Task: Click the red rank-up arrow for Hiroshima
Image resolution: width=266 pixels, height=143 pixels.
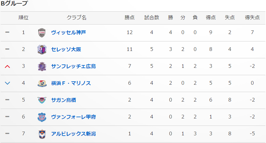Action: pos(8,66)
